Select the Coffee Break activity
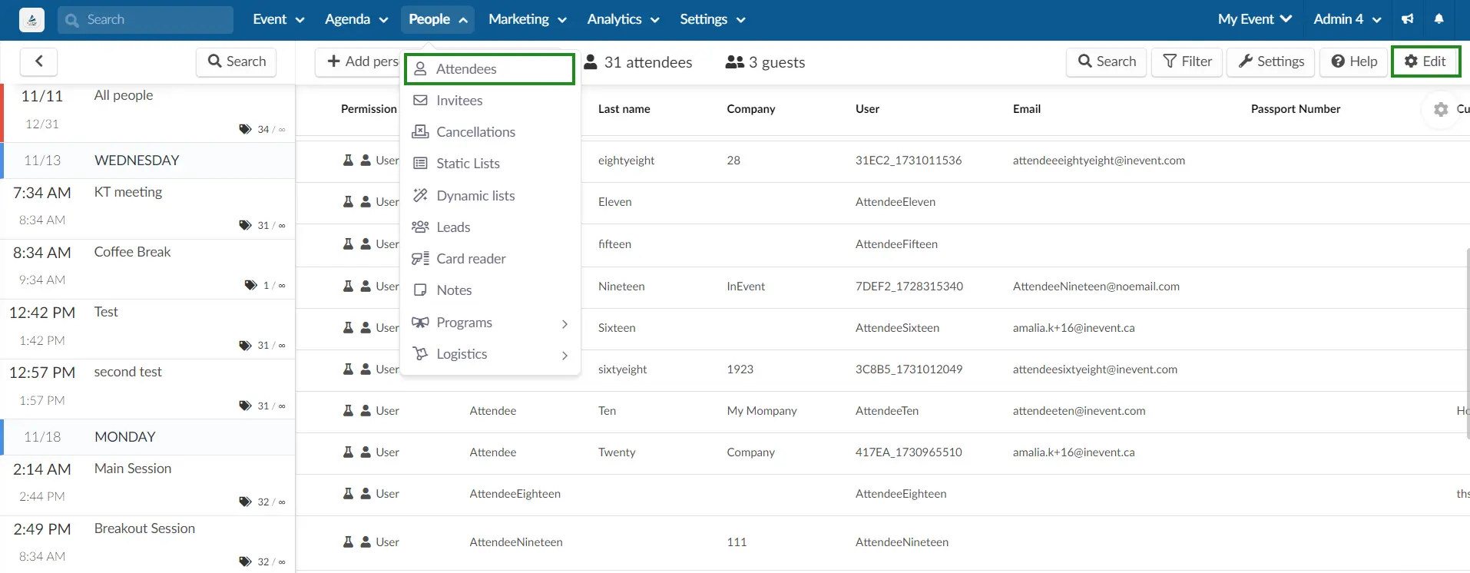 click(147, 269)
